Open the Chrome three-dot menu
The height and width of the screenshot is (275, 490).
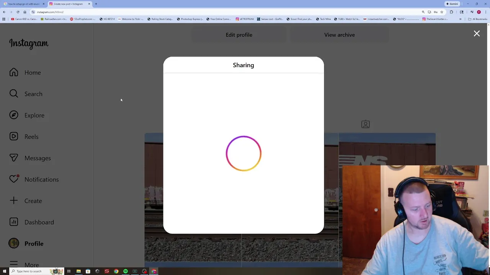click(x=485, y=12)
